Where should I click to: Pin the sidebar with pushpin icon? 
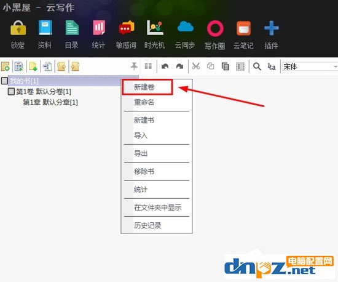point(134,66)
